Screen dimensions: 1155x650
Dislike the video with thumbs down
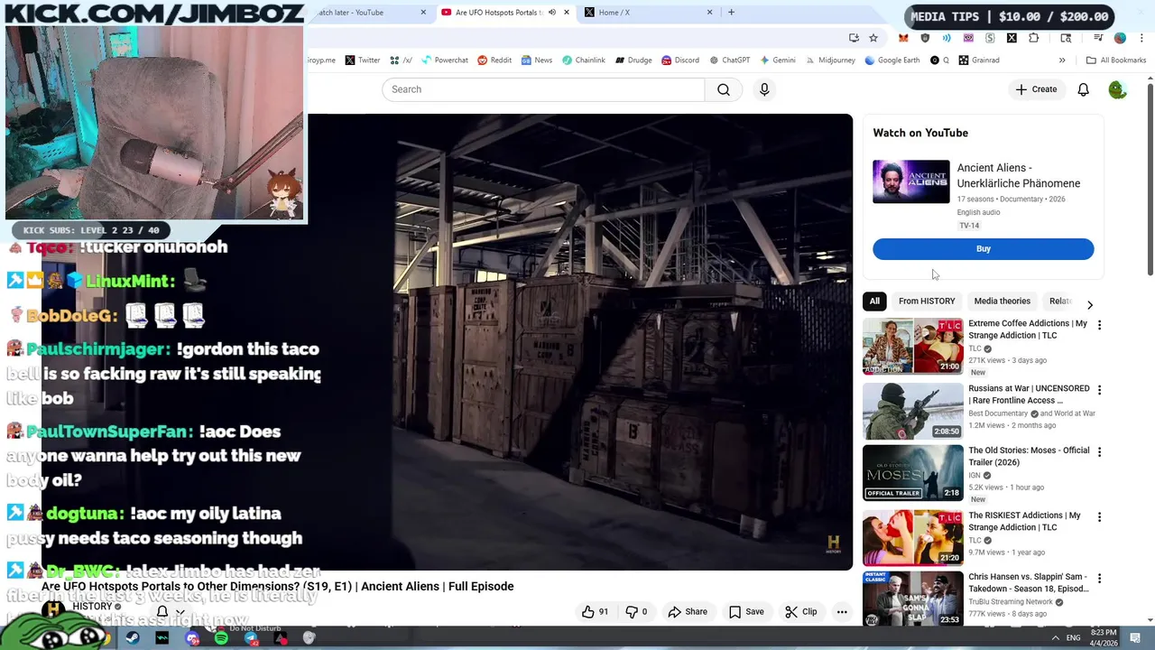[x=636, y=611]
